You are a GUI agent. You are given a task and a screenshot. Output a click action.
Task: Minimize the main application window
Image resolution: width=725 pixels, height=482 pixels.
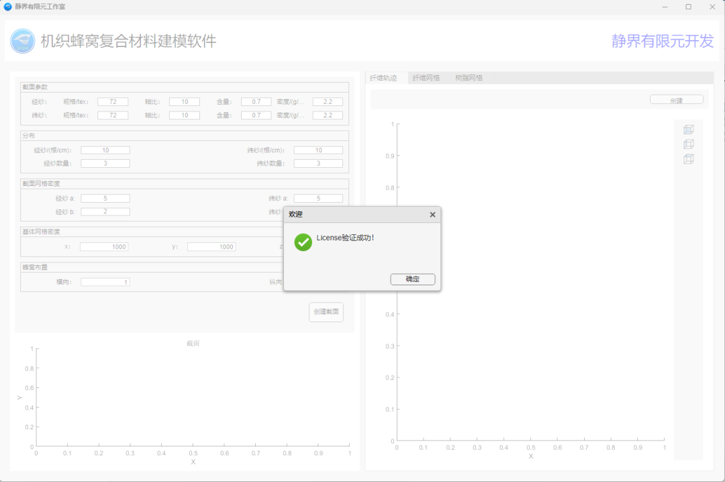coord(665,7)
